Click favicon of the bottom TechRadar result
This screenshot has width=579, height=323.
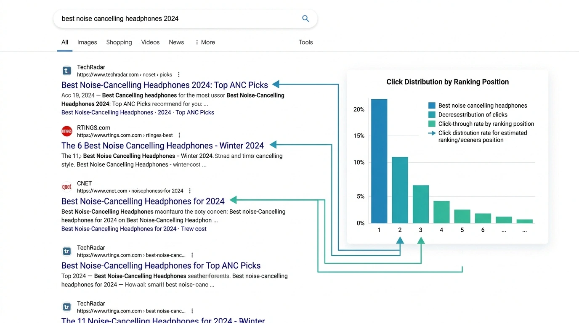[66, 307]
